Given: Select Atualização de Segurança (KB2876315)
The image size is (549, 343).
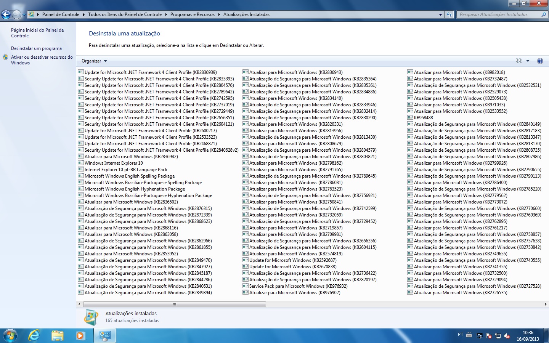Looking at the screenshot, I should click(x=145, y=208).
